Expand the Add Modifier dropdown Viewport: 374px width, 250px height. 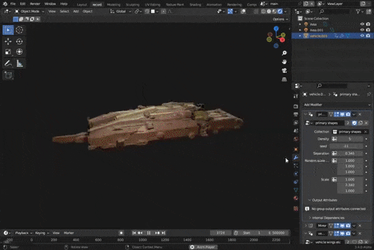(337, 105)
